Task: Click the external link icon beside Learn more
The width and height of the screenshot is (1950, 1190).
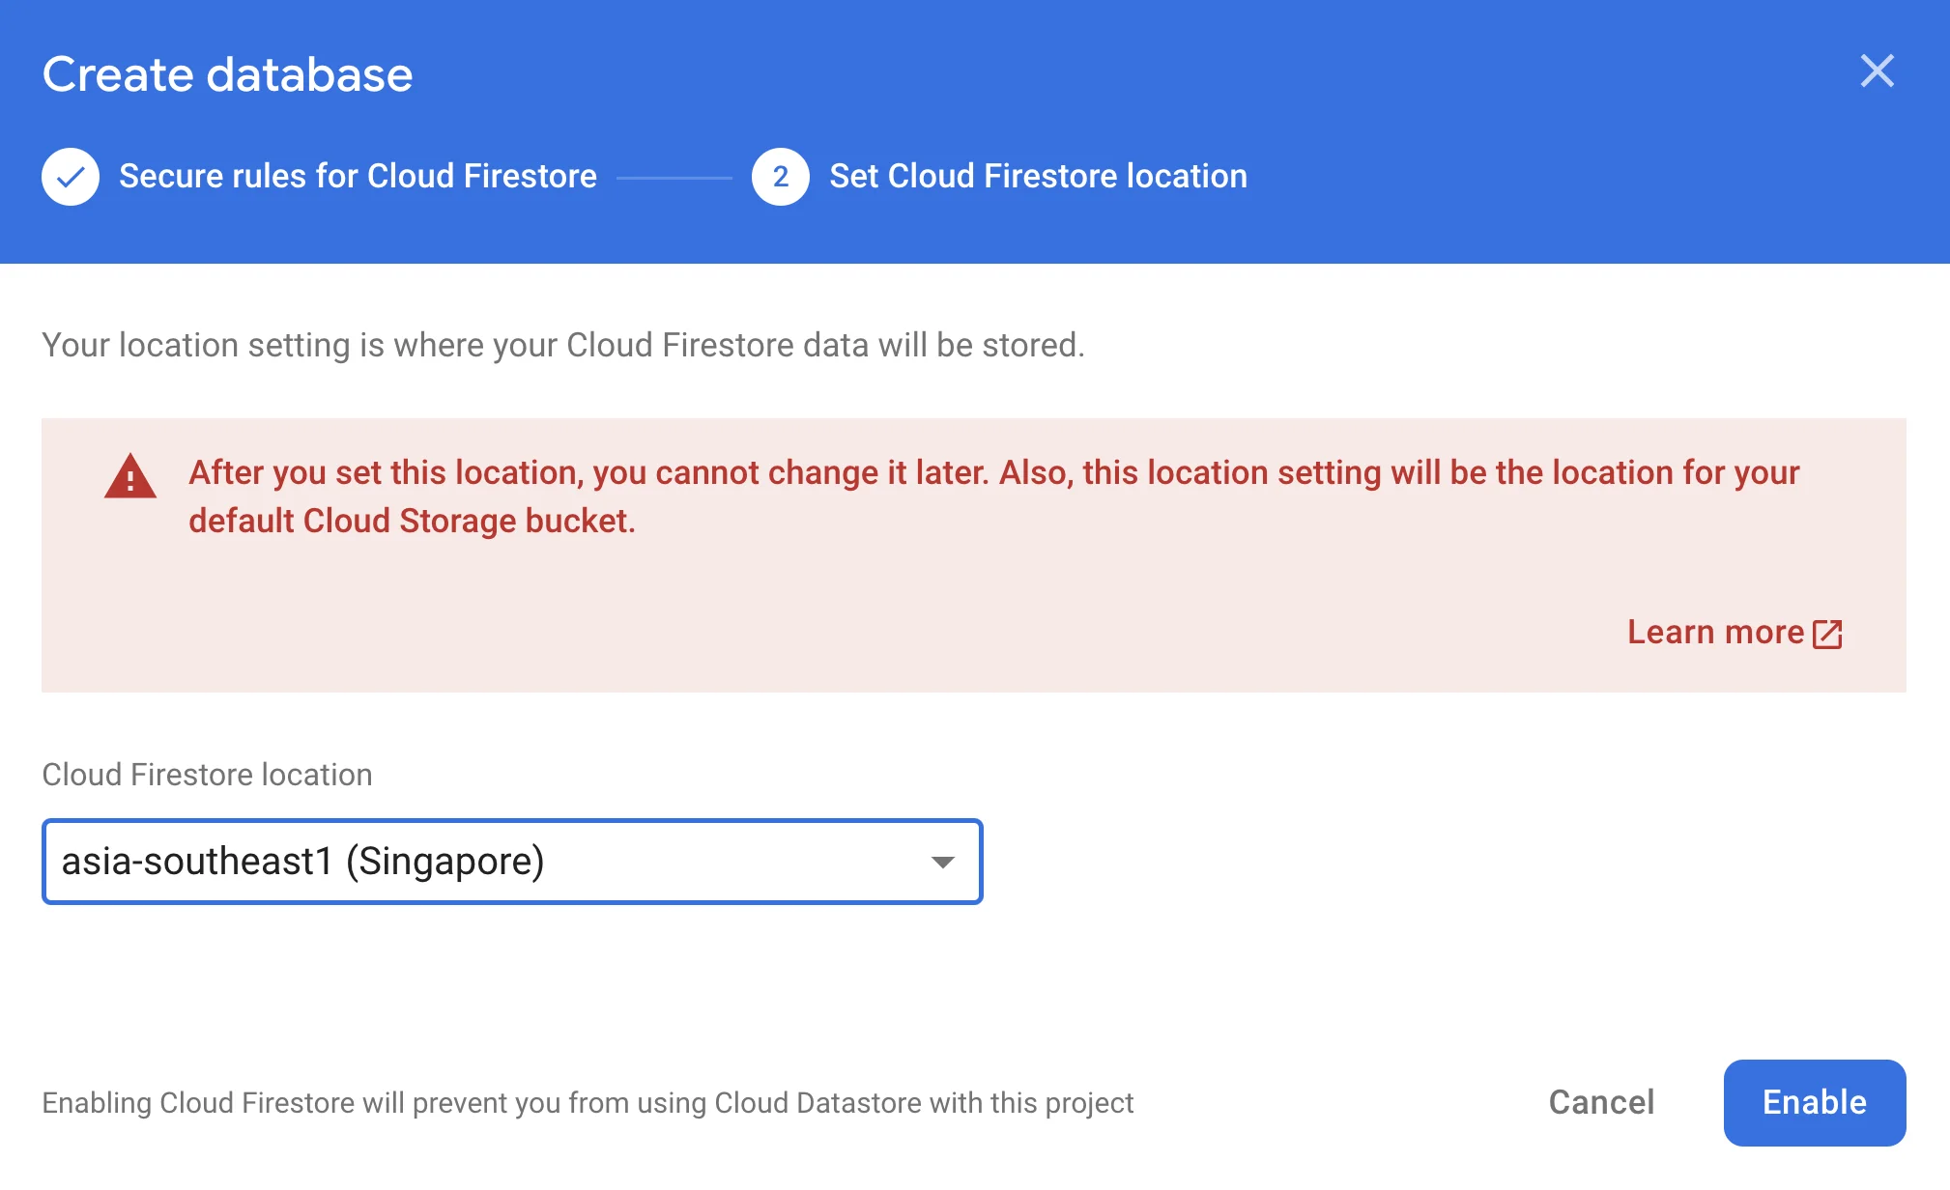Action: tap(1827, 634)
